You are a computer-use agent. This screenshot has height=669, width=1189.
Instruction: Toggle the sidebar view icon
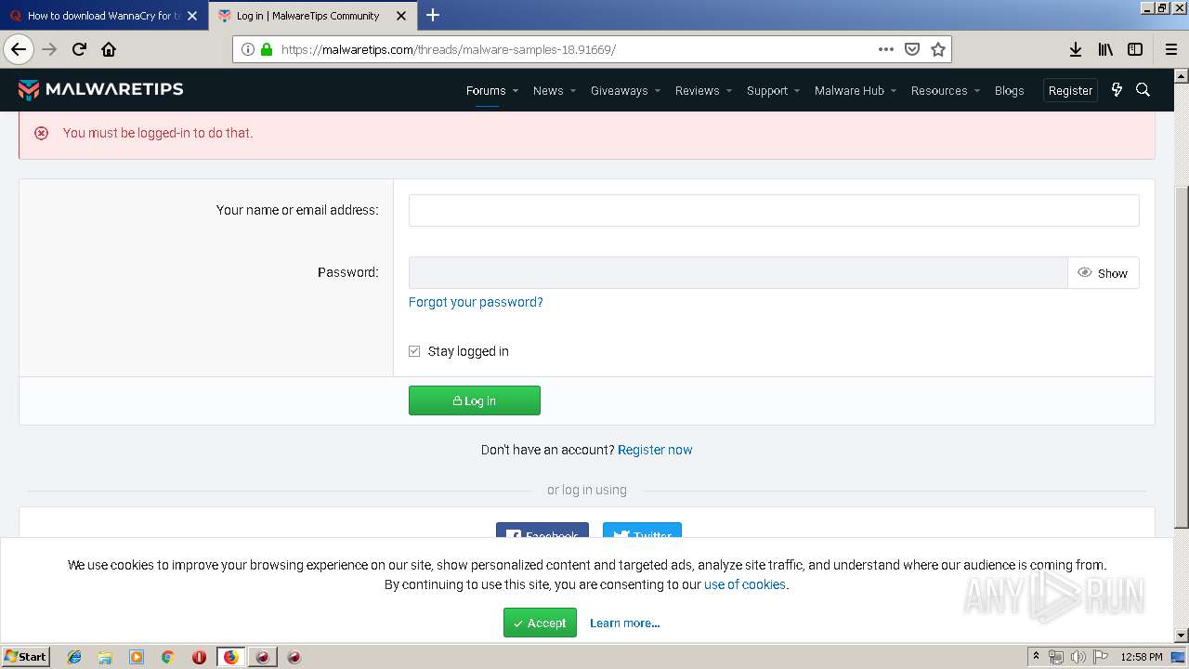pyautogui.click(x=1135, y=49)
